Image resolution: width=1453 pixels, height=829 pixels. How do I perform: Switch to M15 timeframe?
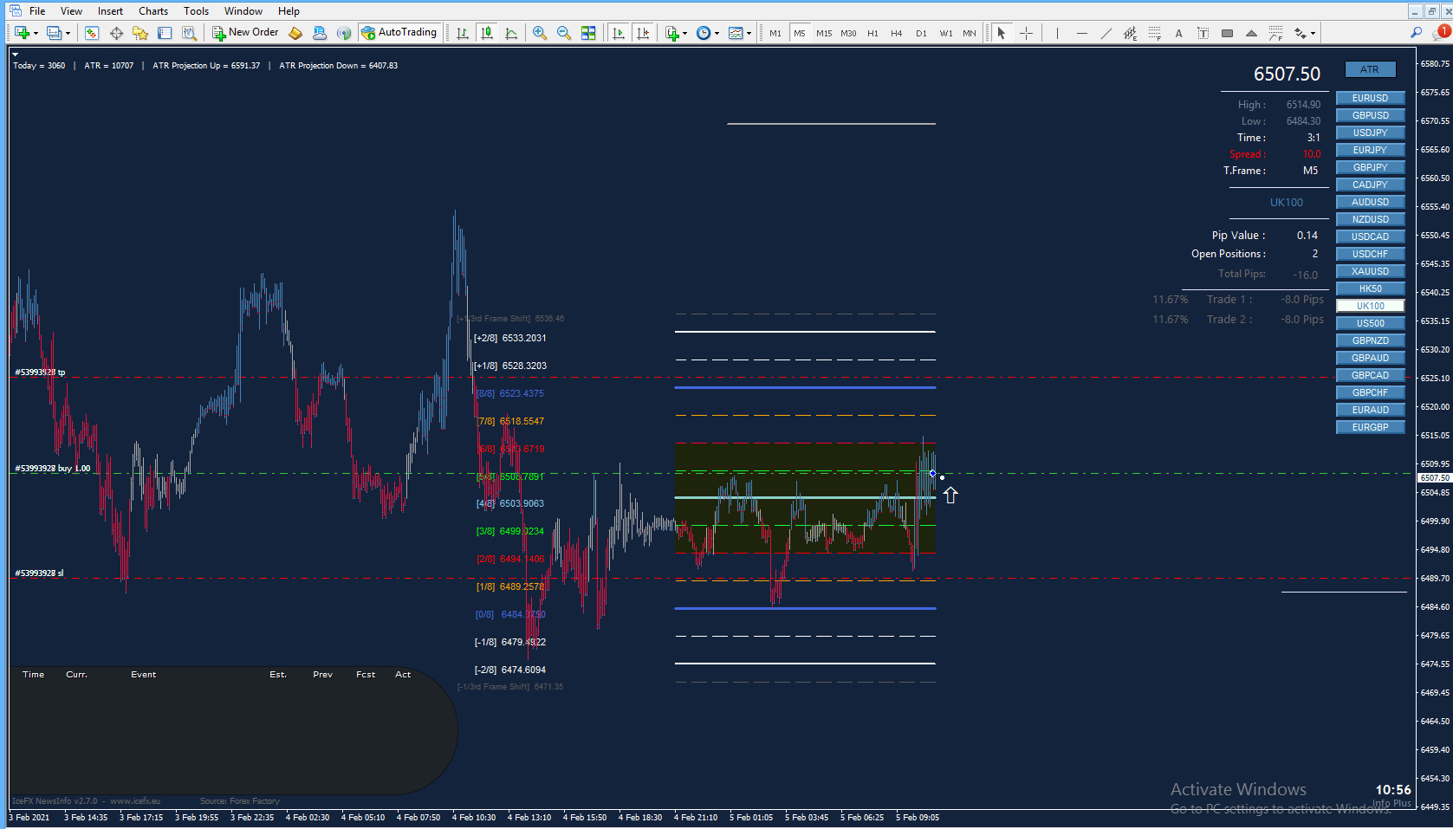(x=823, y=33)
